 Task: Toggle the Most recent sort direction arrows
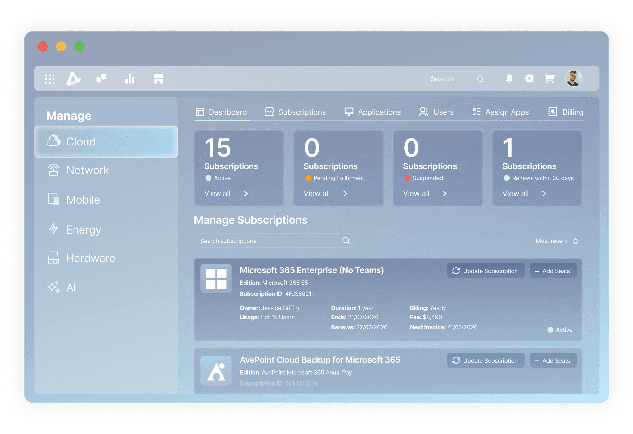576,241
